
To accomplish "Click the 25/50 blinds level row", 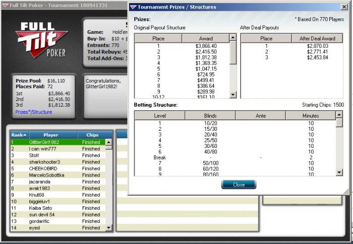I will pyautogui.click(x=236, y=140).
